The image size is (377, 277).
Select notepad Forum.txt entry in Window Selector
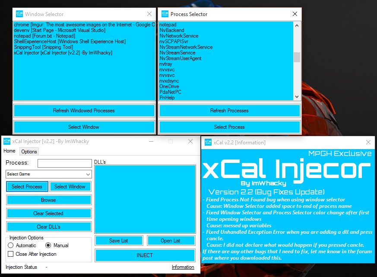pyautogui.click(x=84, y=36)
